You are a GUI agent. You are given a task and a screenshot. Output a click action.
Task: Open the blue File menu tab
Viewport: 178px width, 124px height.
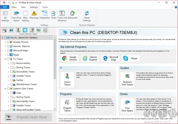[x=5, y=7]
